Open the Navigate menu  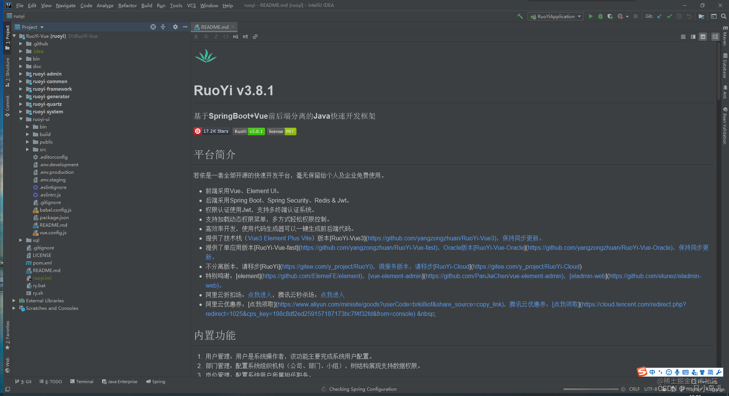65,5
